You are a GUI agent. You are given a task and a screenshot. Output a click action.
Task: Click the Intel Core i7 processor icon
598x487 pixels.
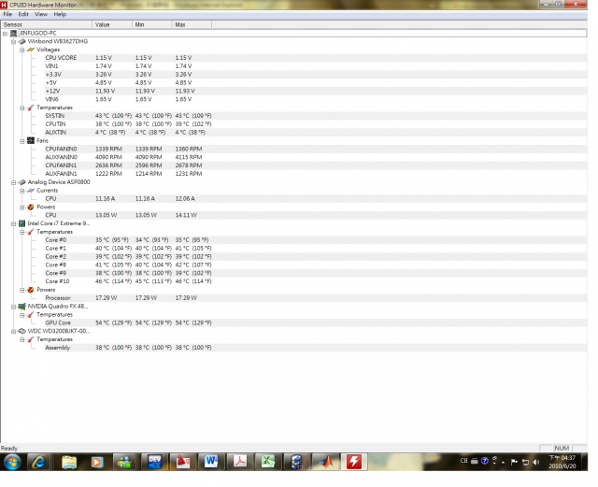[x=22, y=223]
